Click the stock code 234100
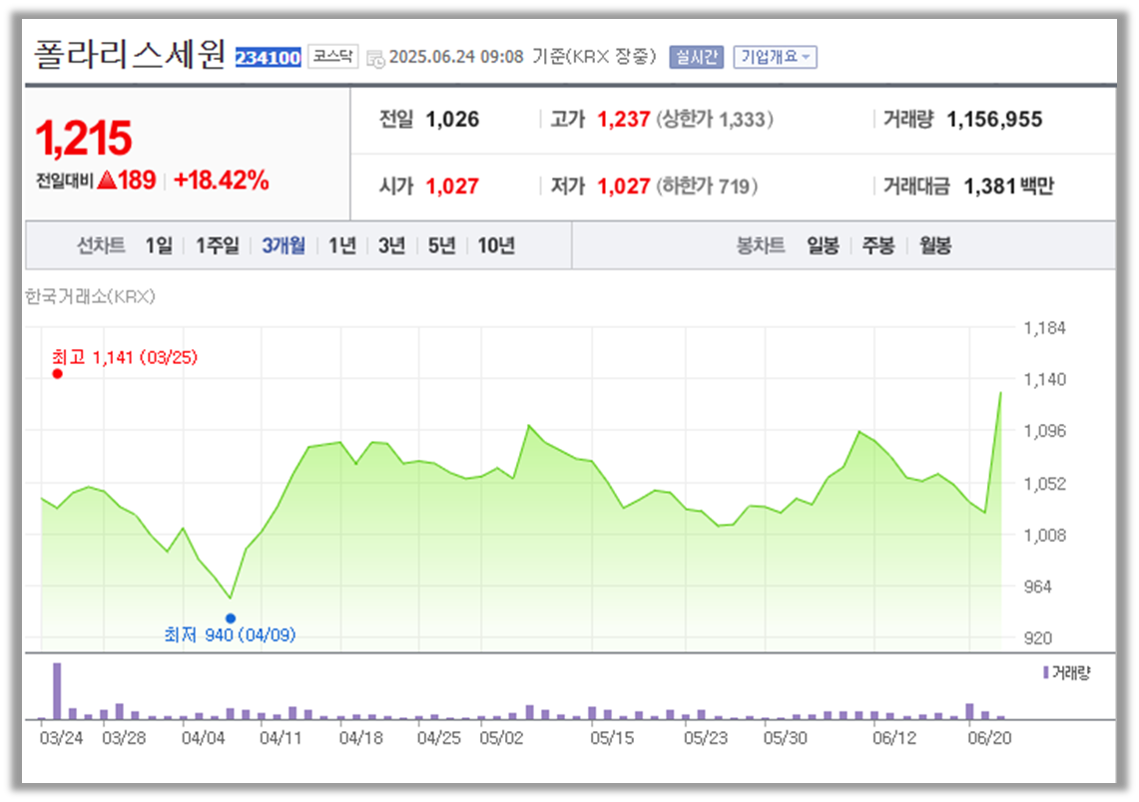This screenshot has height=802, width=1139. [x=269, y=57]
